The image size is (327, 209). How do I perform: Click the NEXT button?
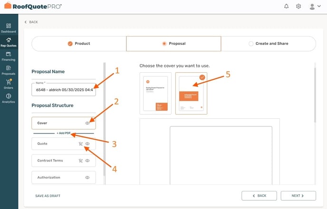pos(298,196)
